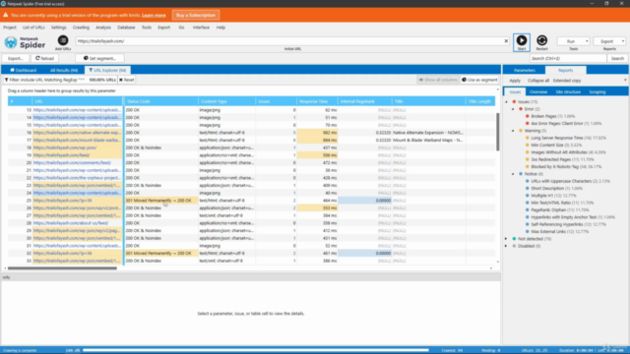The height and width of the screenshot is (354, 630).
Task: Sort by the Response Time column header
Action: coord(317,101)
